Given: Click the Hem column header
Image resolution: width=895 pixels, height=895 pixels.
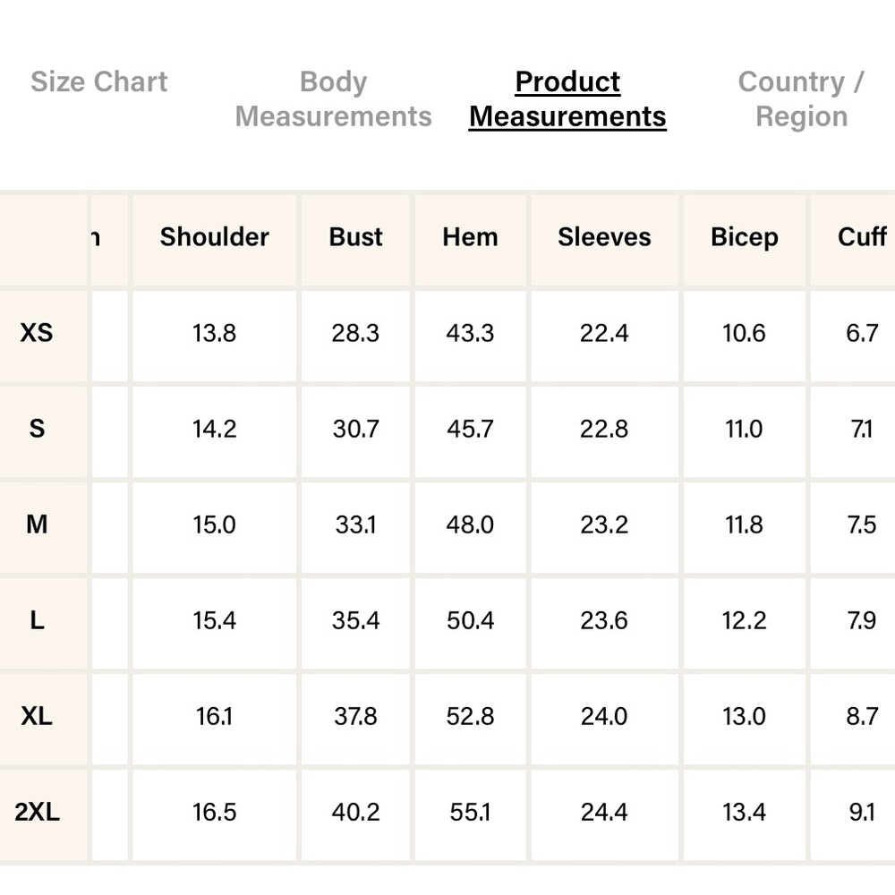Looking at the screenshot, I should point(471,237).
